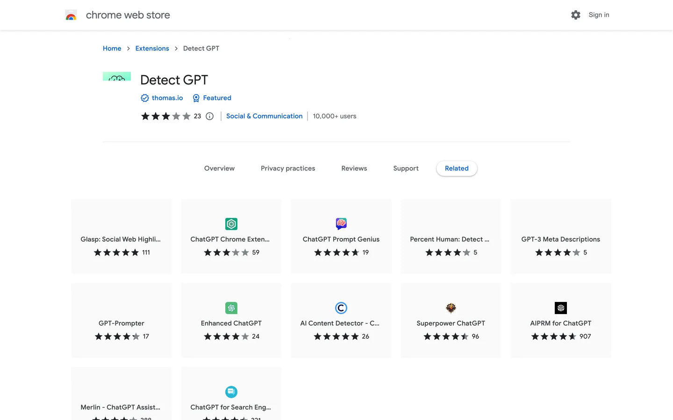Open the Privacy practices tab
Screen dimensions: 673x420
point(288,168)
